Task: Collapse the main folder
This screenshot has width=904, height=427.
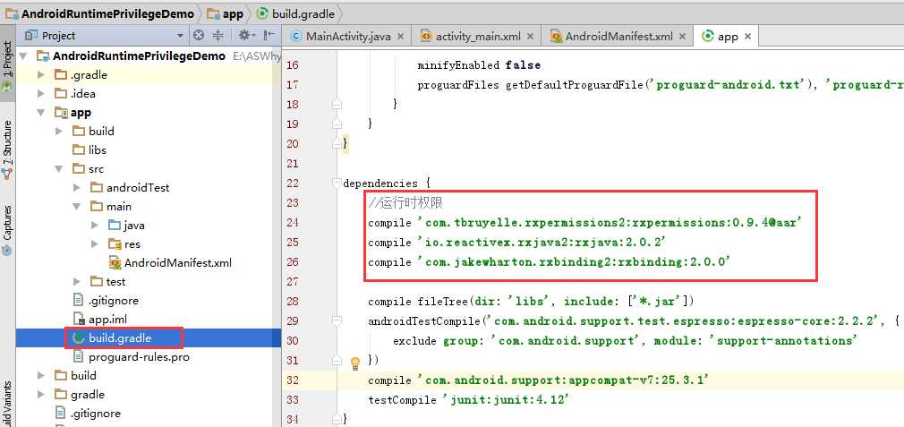Action: (77, 206)
